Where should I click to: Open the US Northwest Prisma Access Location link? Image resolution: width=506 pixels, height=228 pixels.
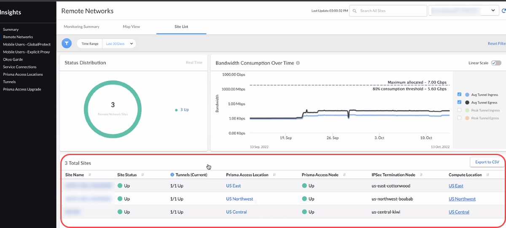pyautogui.click(x=240, y=199)
